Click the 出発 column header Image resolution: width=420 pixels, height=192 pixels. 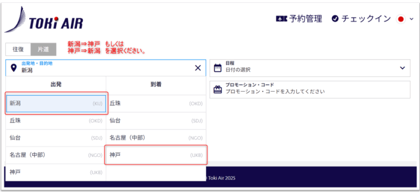[x=56, y=85]
